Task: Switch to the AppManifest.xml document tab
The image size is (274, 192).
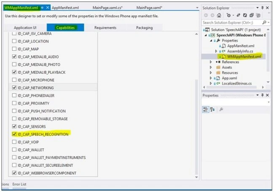Action: point(65,8)
